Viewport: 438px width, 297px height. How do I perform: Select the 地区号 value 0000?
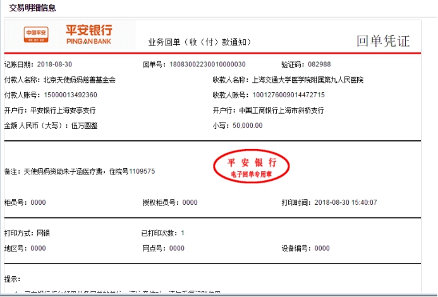(x=38, y=248)
